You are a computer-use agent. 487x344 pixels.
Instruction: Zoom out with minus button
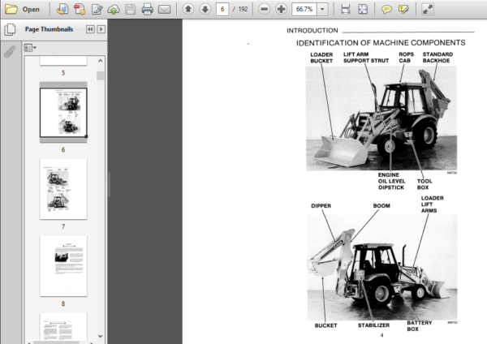coord(264,9)
